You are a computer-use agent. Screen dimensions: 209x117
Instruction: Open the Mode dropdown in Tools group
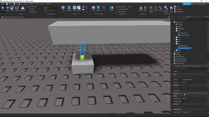click(36, 6)
